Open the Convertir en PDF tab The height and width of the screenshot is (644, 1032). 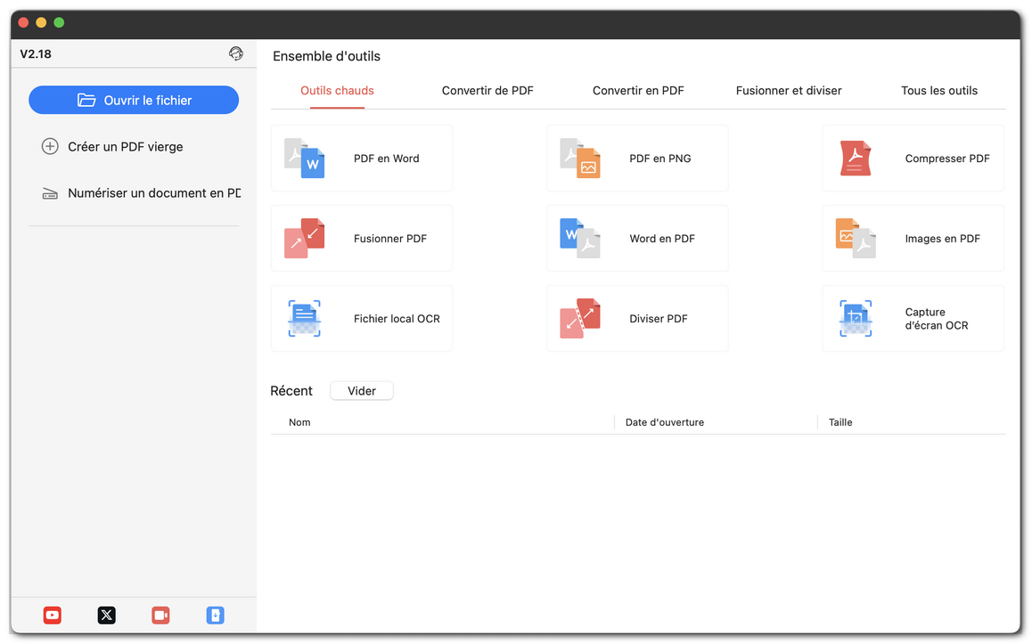point(637,90)
